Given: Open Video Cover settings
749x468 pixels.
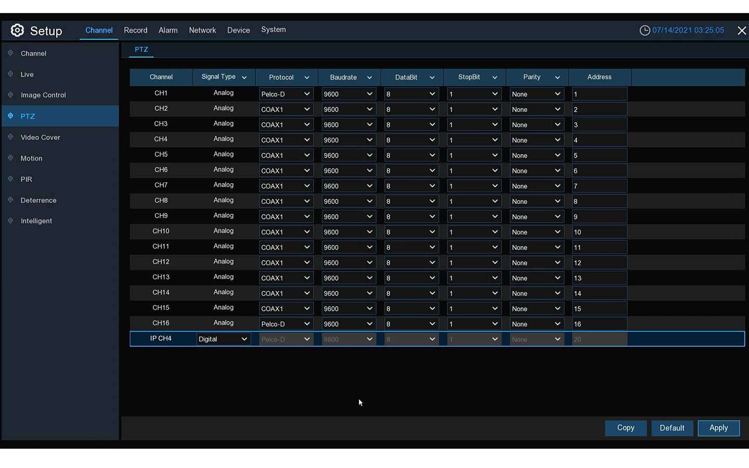Looking at the screenshot, I should coord(10,137).
